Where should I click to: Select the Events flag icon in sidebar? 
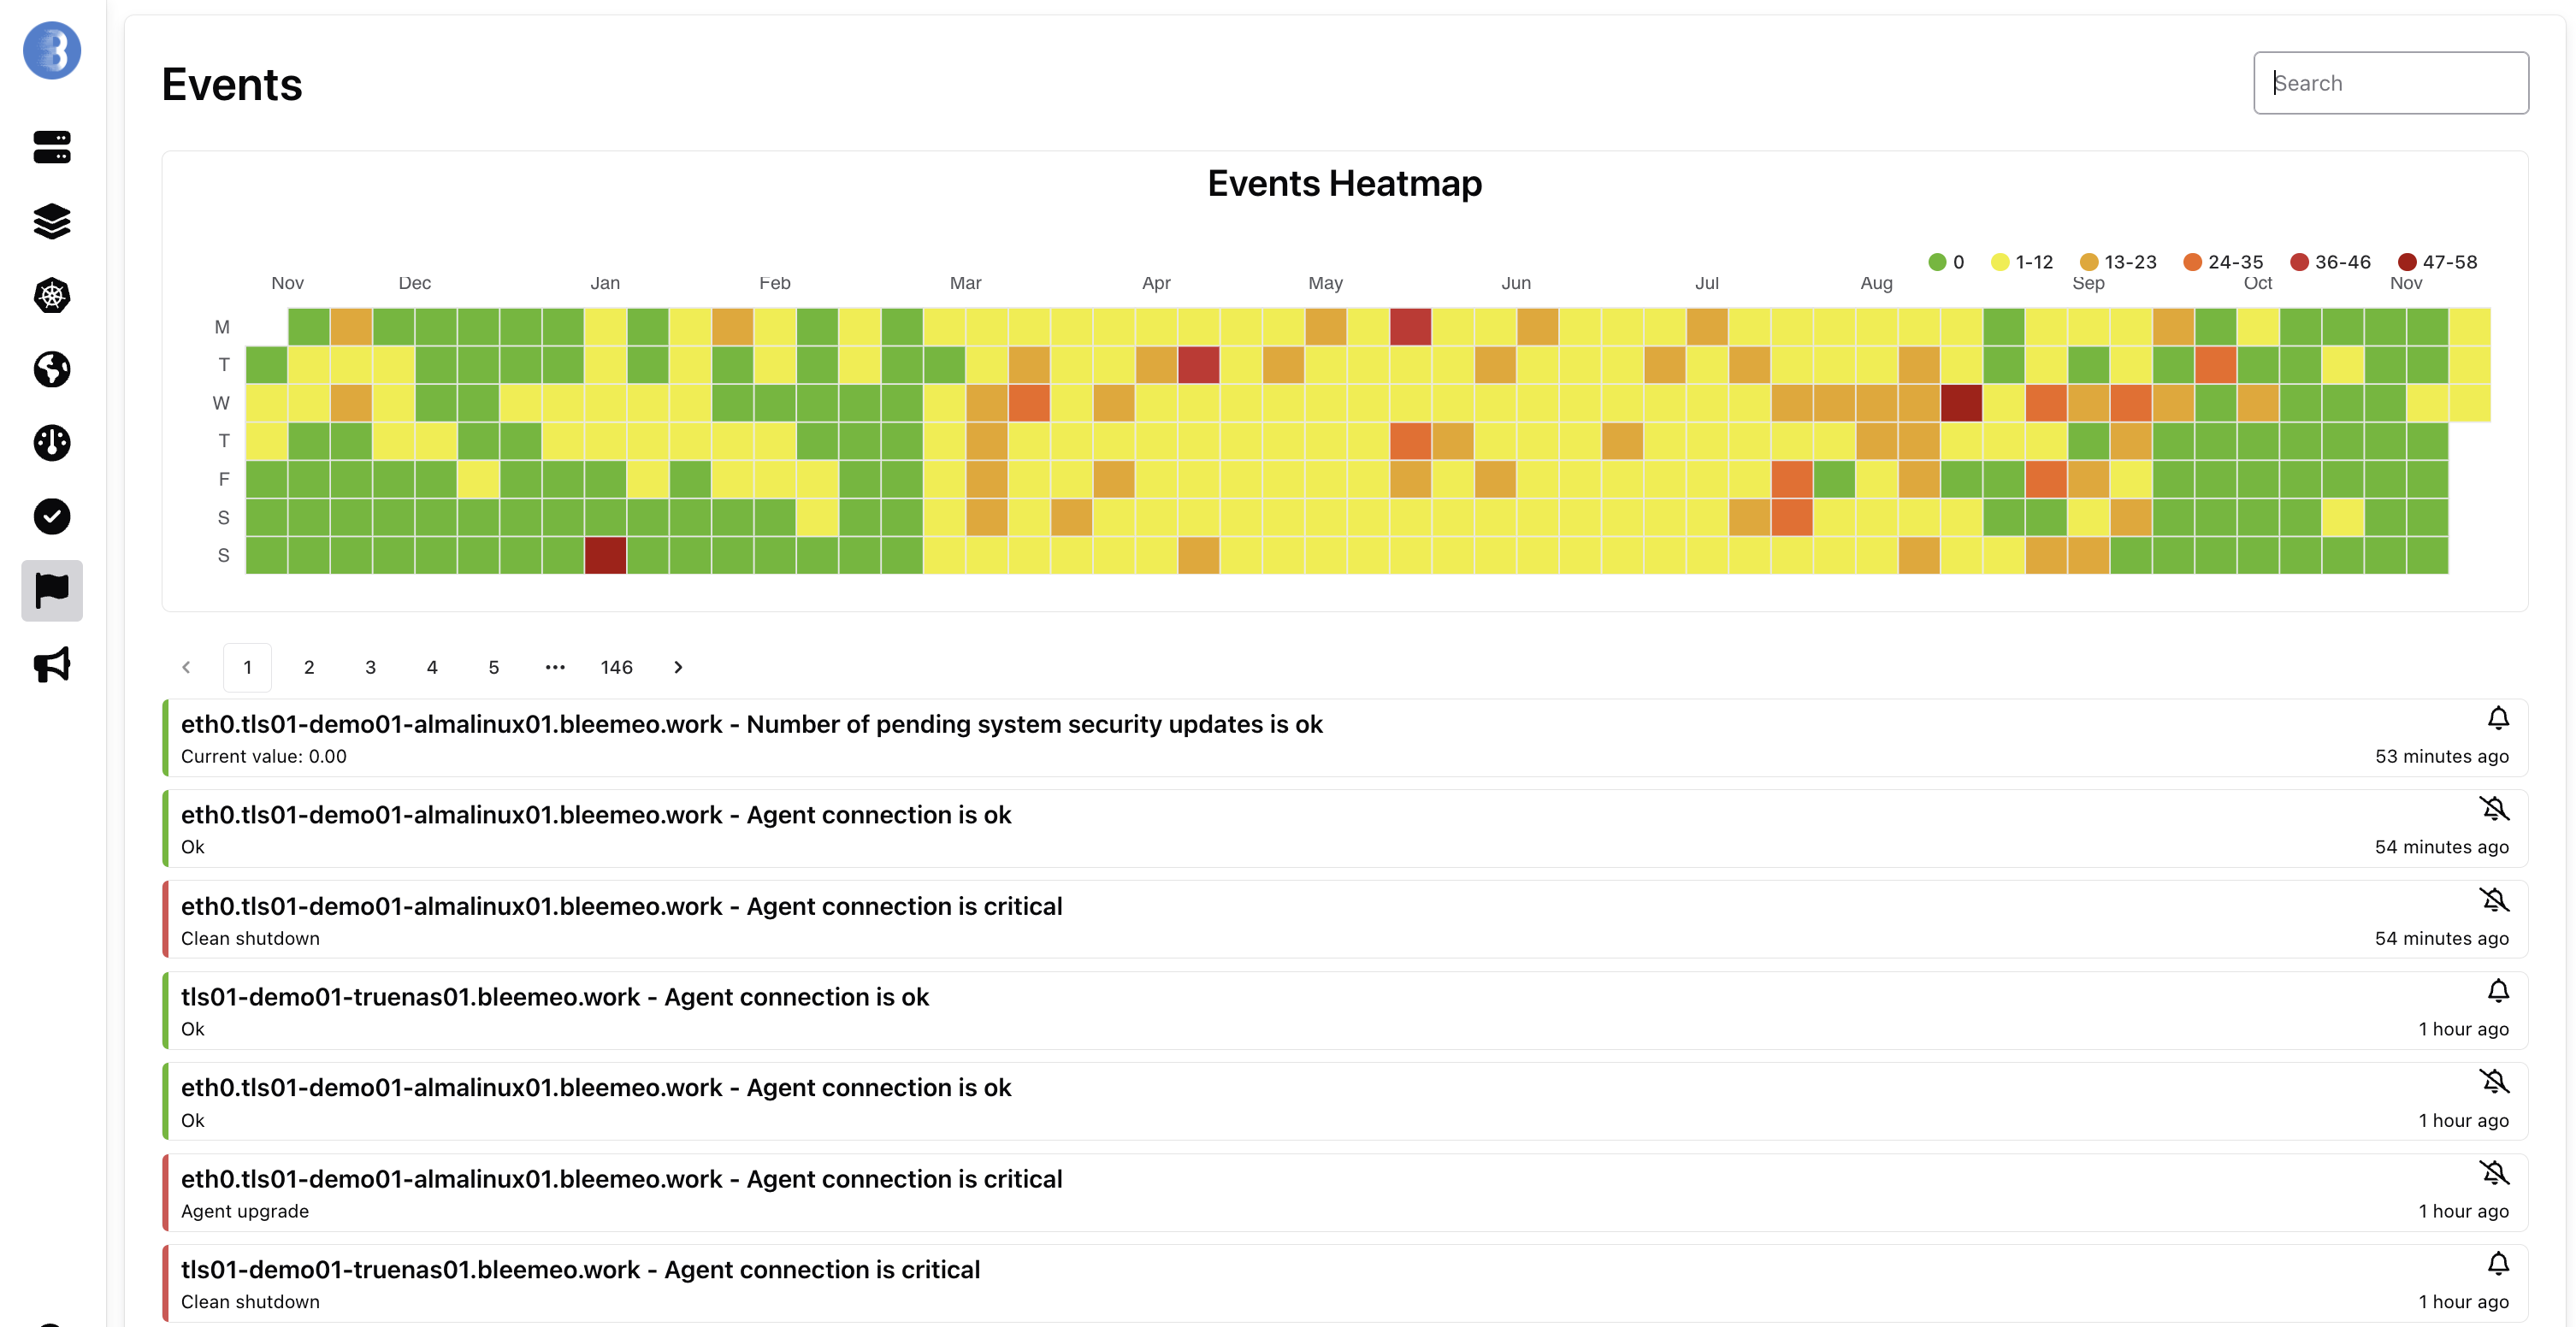[x=51, y=591]
